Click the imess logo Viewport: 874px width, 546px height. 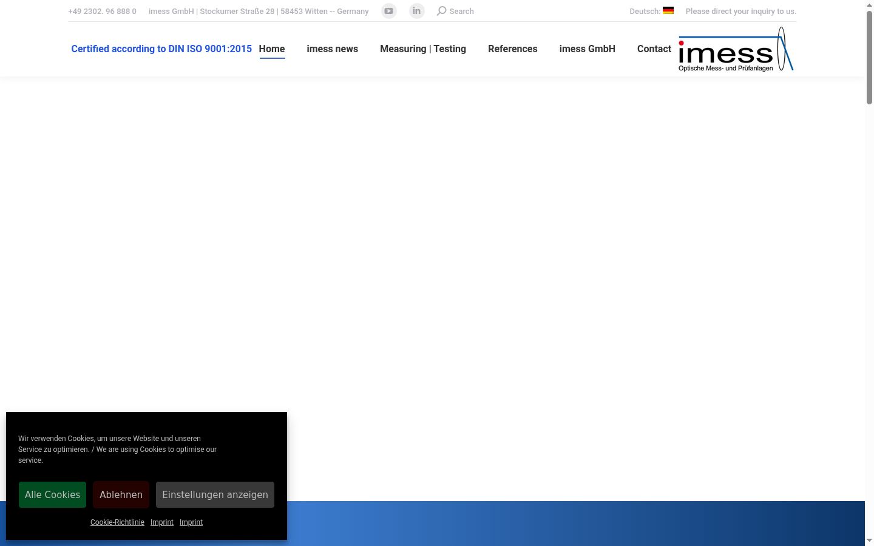click(736, 49)
